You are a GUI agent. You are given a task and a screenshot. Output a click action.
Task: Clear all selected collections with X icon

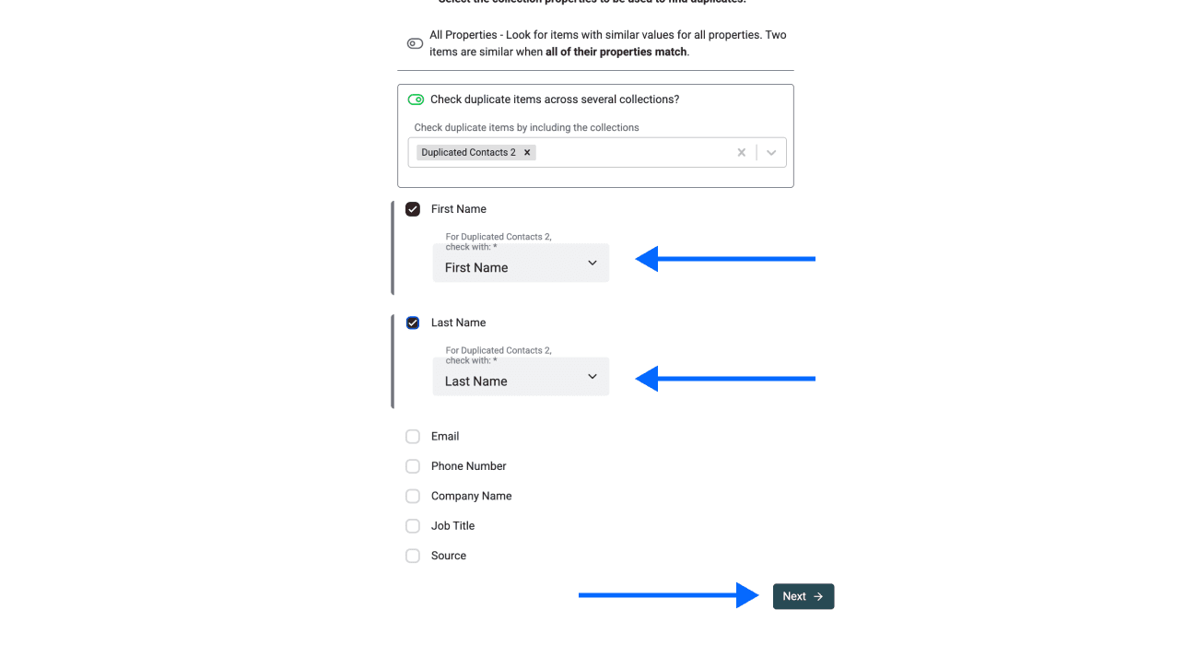[x=741, y=153]
